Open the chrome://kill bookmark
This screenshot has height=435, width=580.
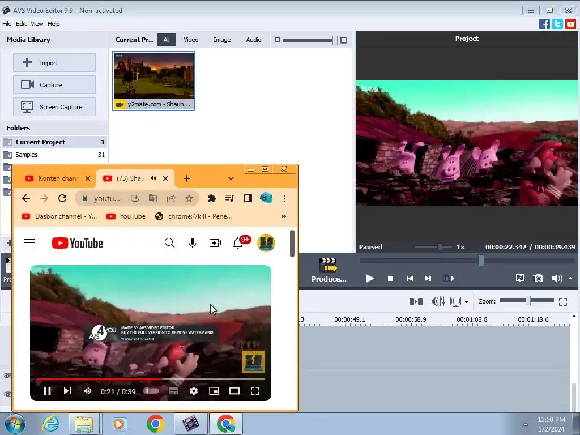[194, 216]
